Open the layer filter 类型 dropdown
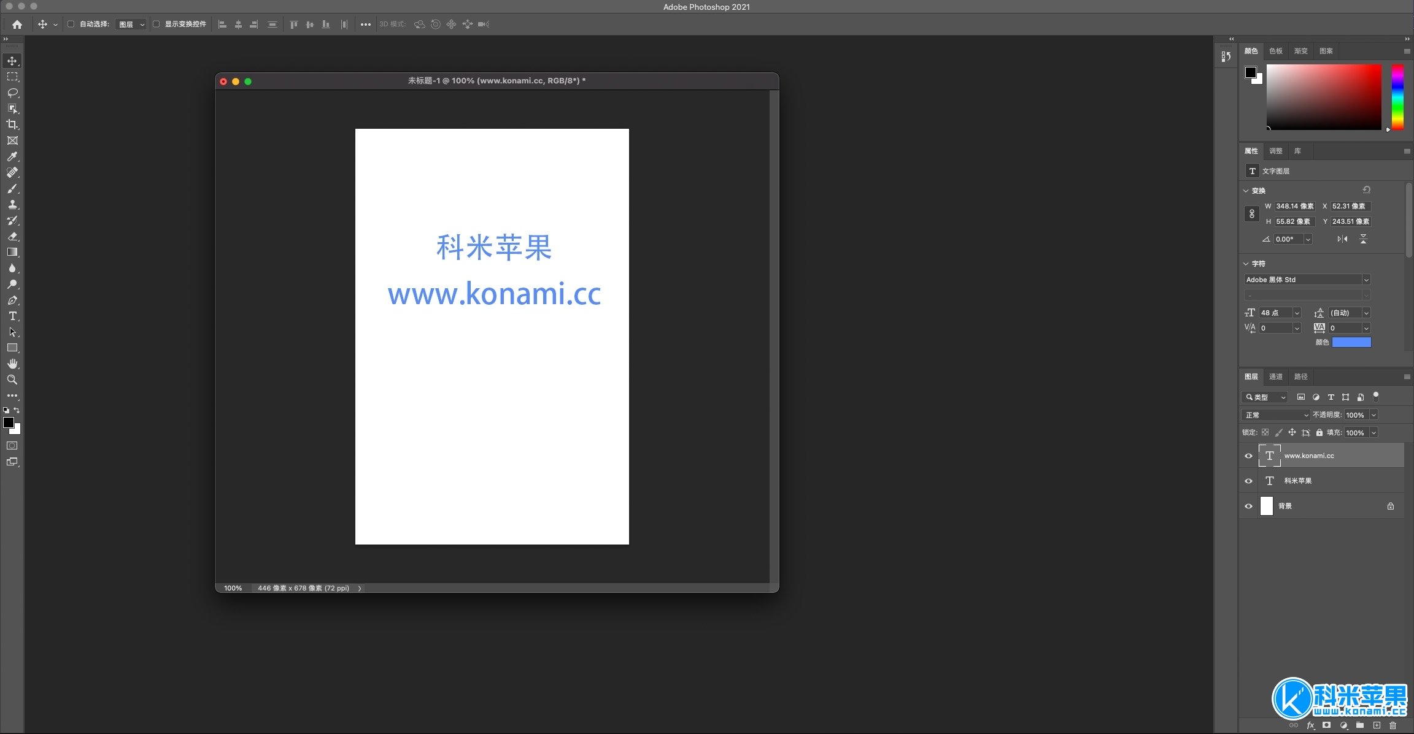This screenshot has width=1414, height=734. pyautogui.click(x=1265, y=397)
